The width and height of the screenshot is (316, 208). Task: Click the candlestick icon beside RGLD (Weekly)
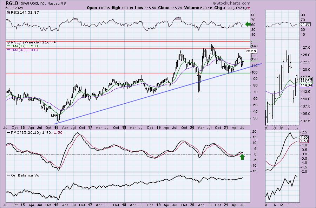pyautogui.click(x=8, y=42)
